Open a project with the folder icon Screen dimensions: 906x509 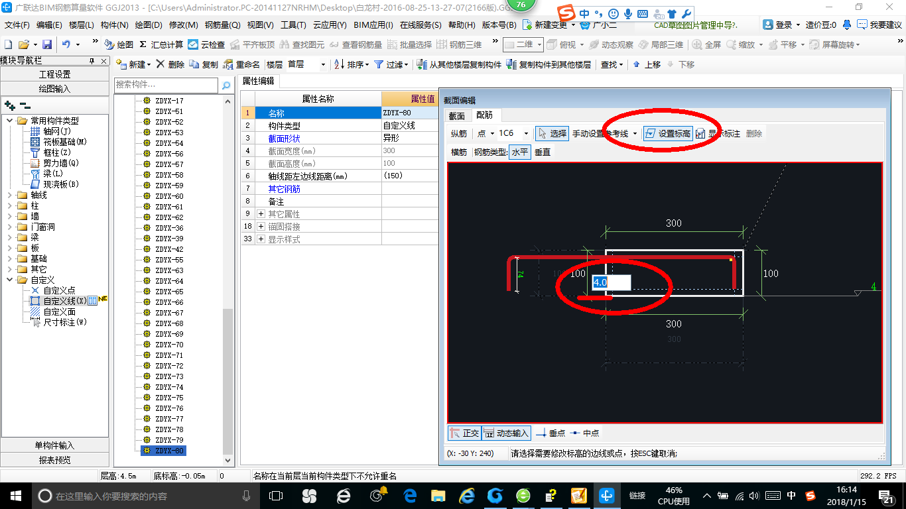(23, 44)
